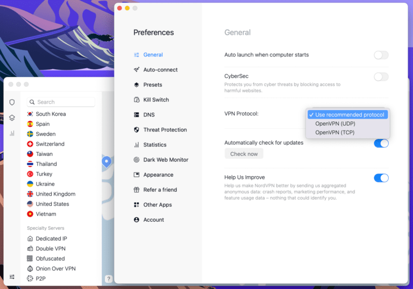The width and height of the screenshot is (413, 289).
Task: Click the Kill Switch icon in Preferences
Action: tap(137, 100)
